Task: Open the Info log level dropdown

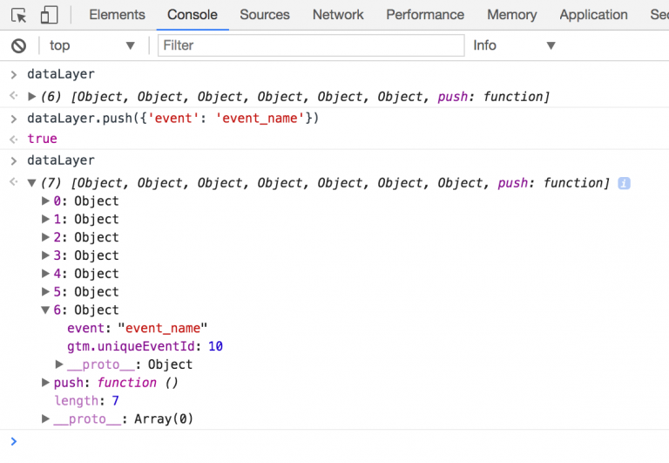Action: (514, 45)
